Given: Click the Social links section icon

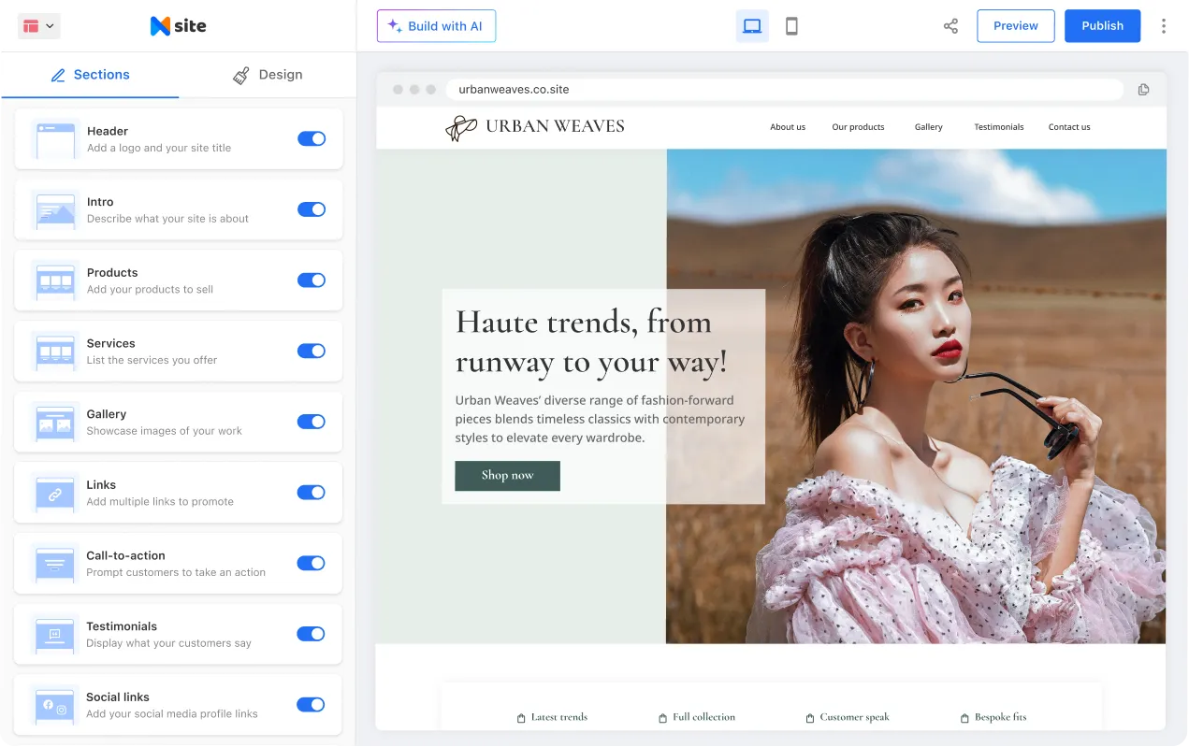Looking at the screenshot, I should [55, 705].
